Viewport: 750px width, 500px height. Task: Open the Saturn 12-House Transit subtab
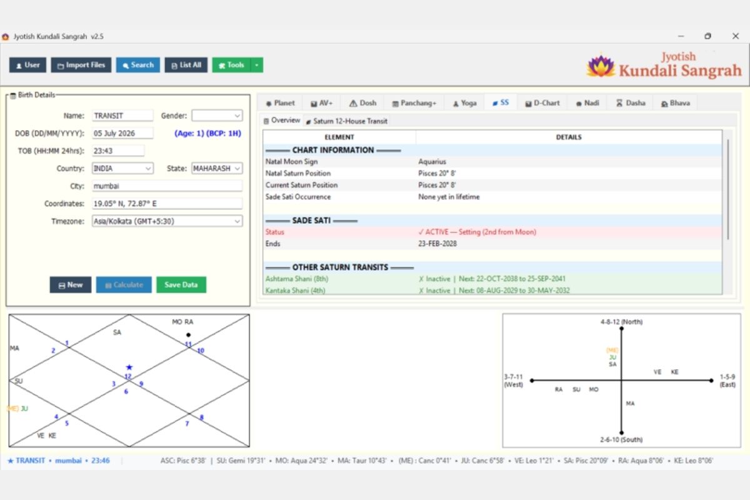point(346,121)
